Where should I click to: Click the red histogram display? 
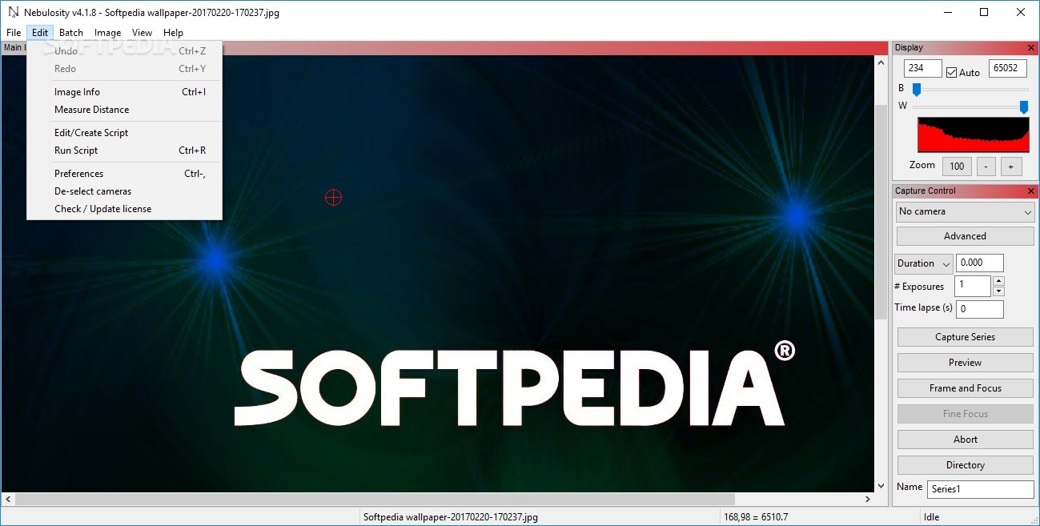point(973,135)
